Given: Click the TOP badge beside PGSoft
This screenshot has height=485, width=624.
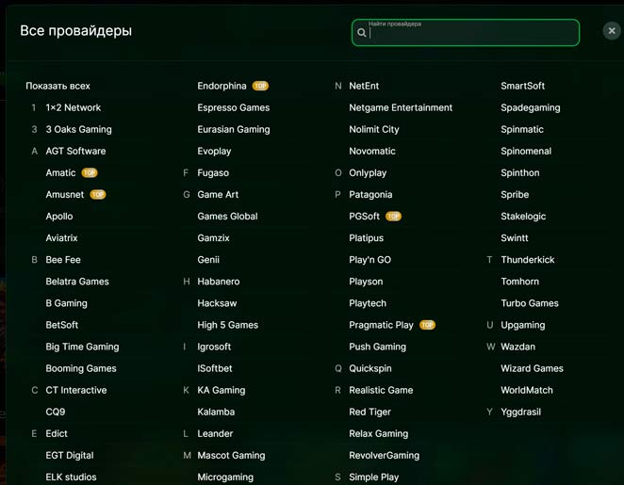Looking at the screenshot, I should point(394,217).
